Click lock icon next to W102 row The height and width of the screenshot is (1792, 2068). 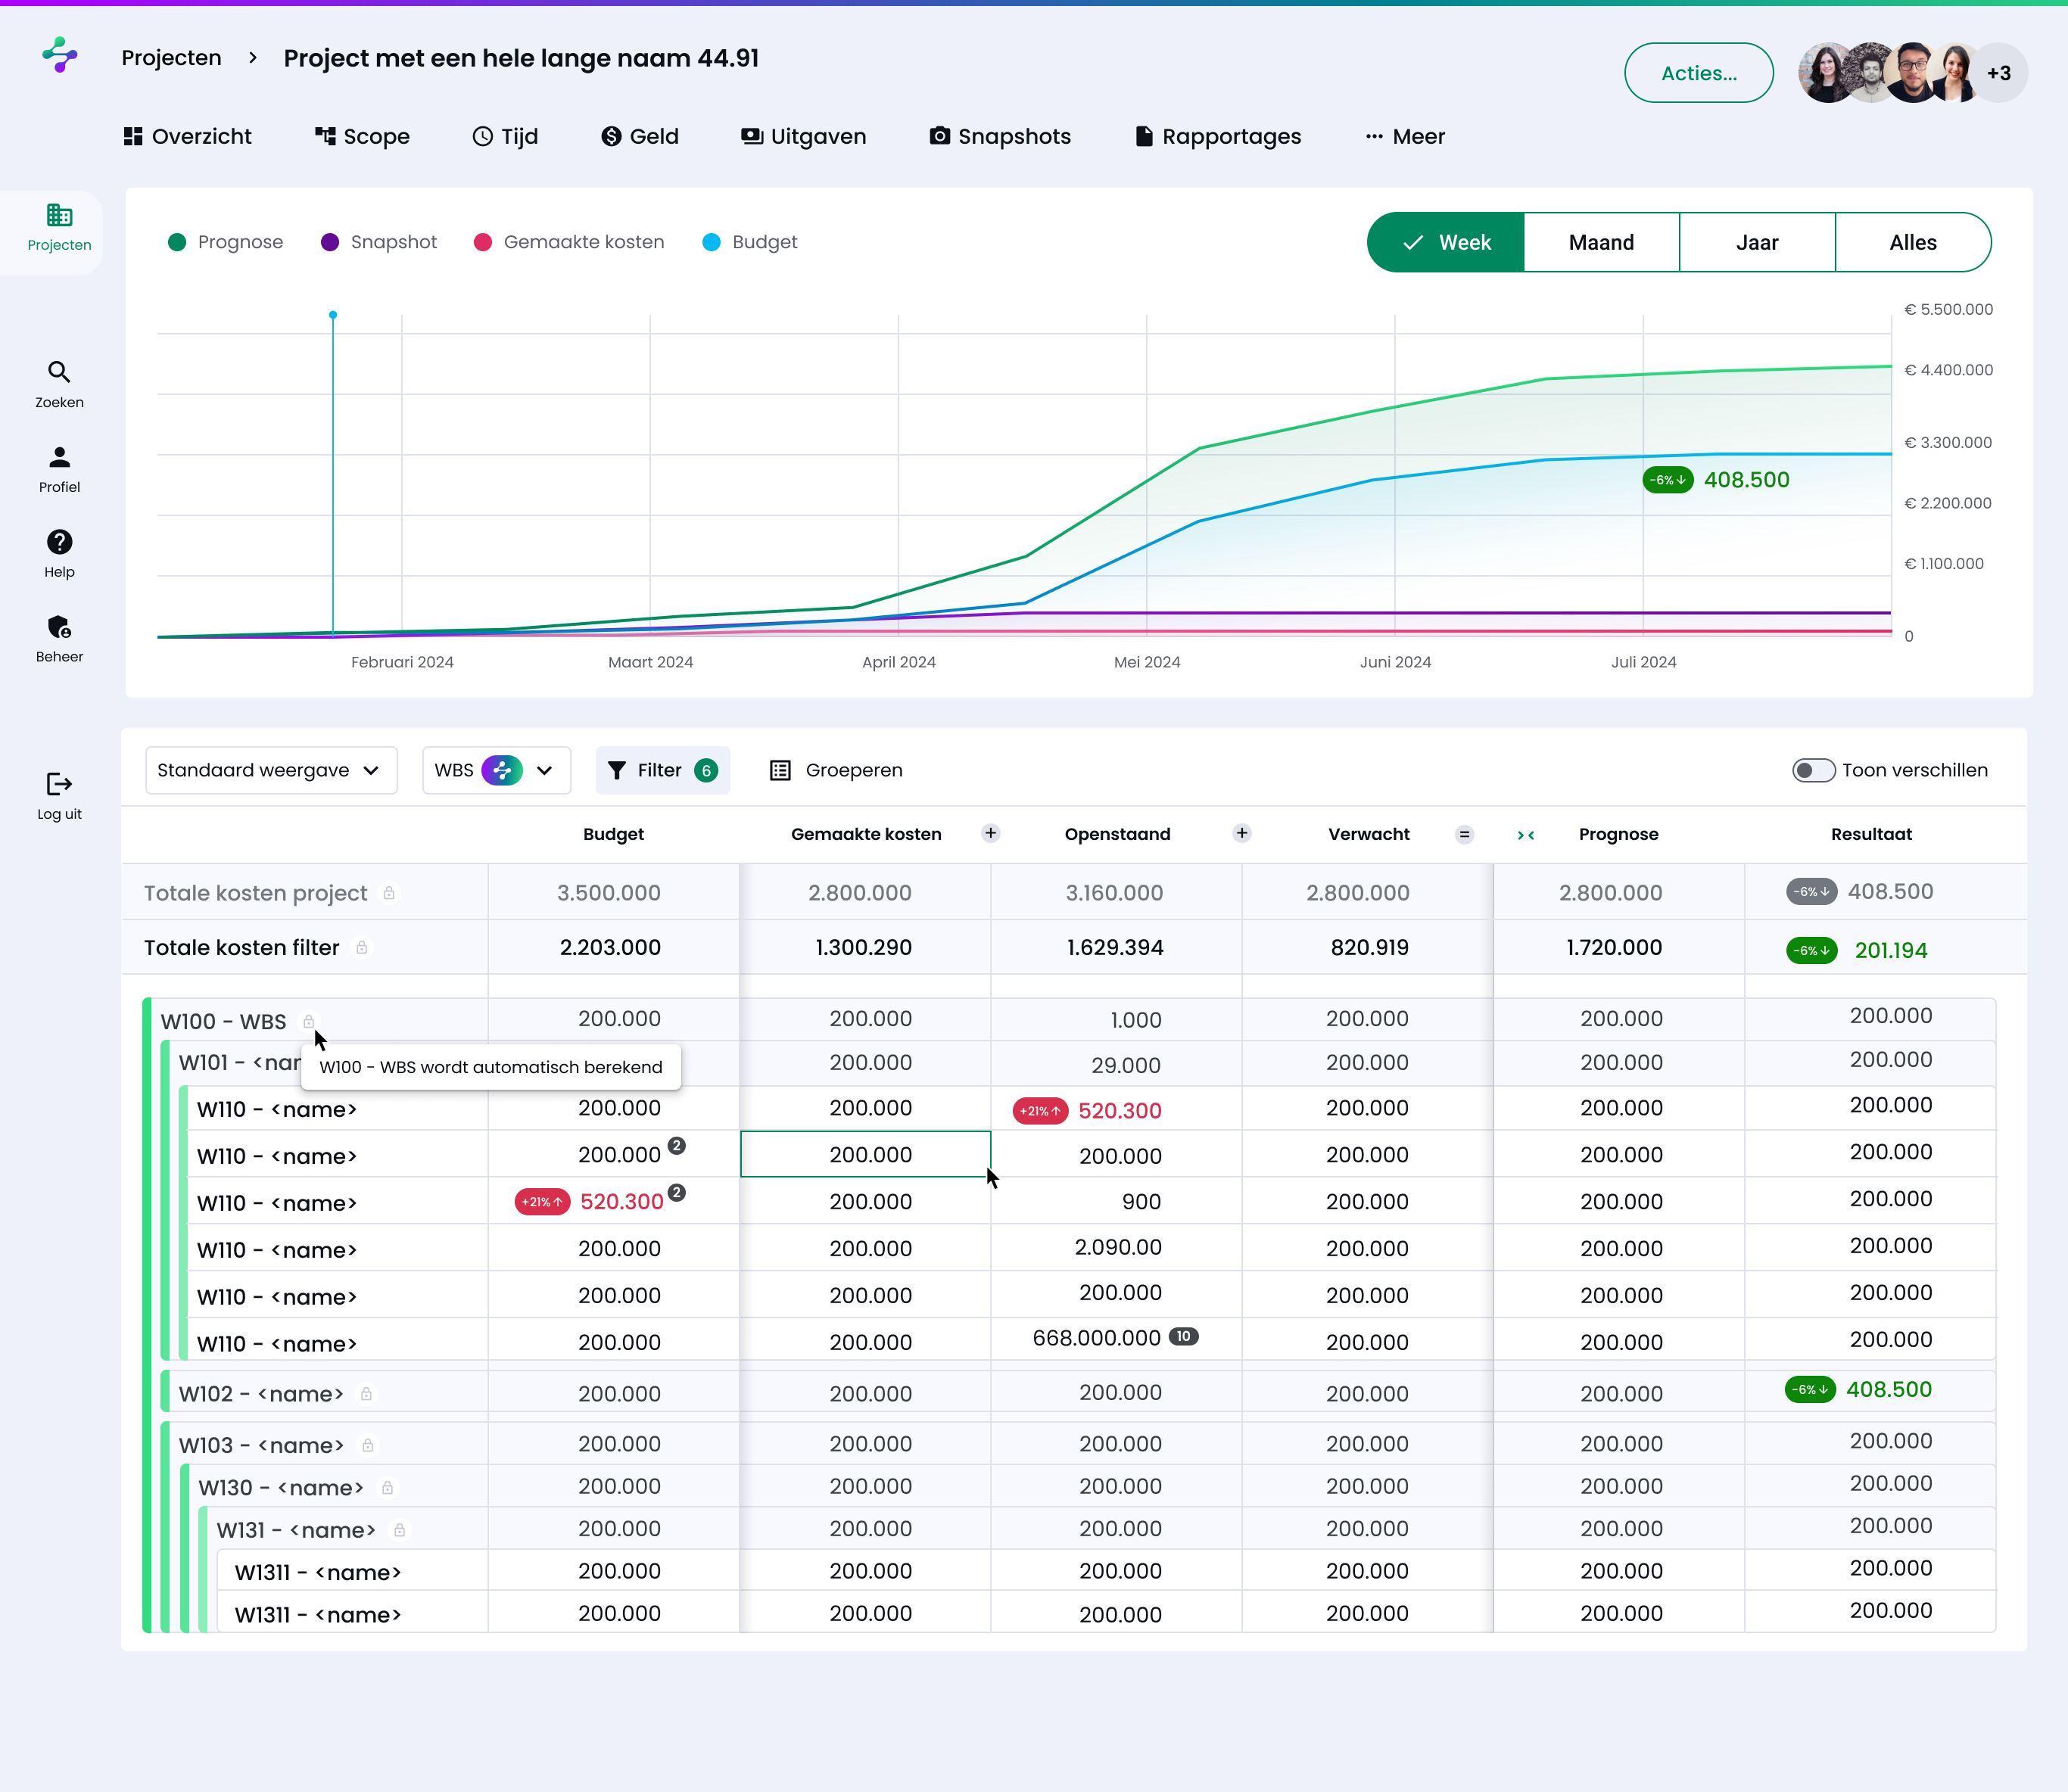click(x=366, y=1393)
